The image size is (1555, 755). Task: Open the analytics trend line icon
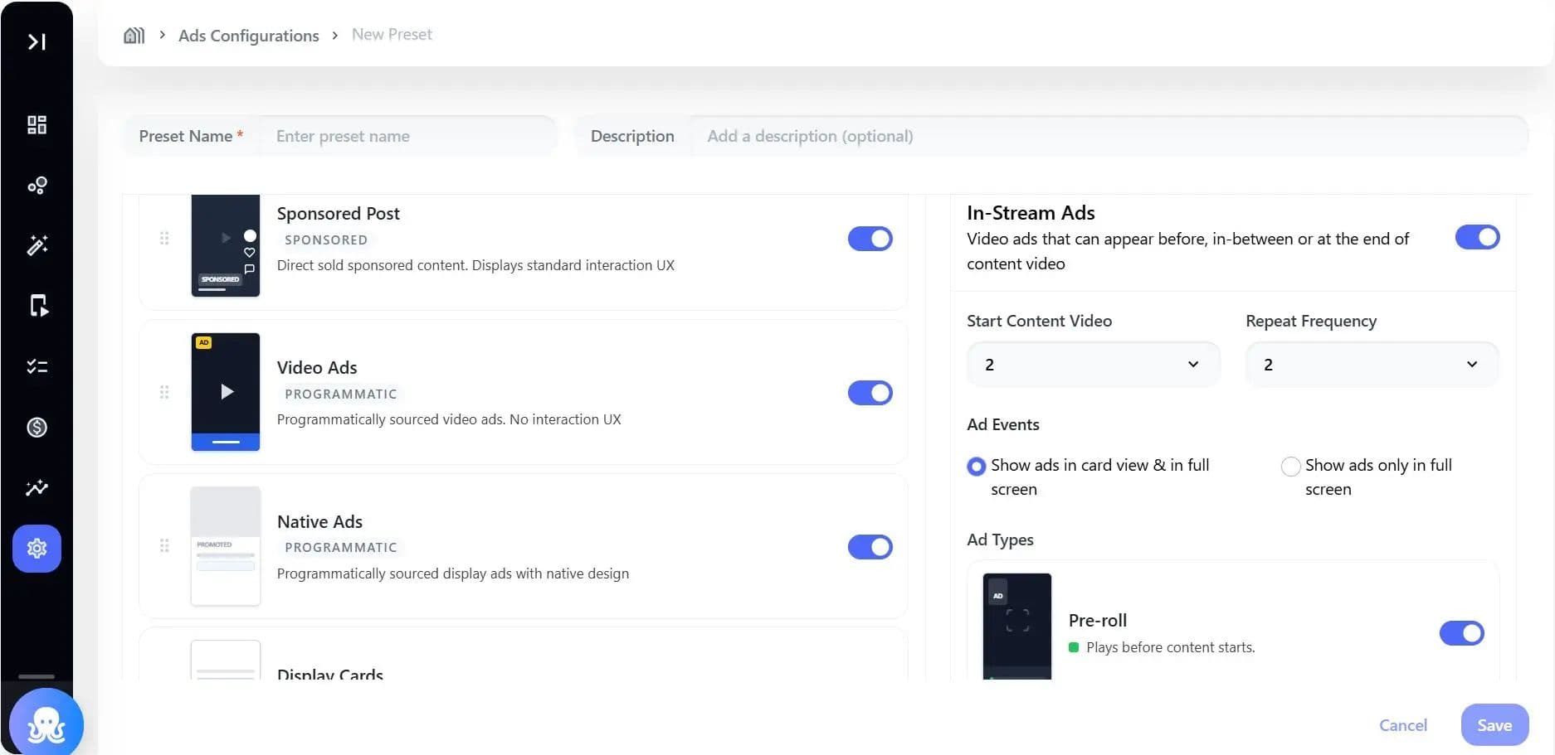(x=37, y=487)
